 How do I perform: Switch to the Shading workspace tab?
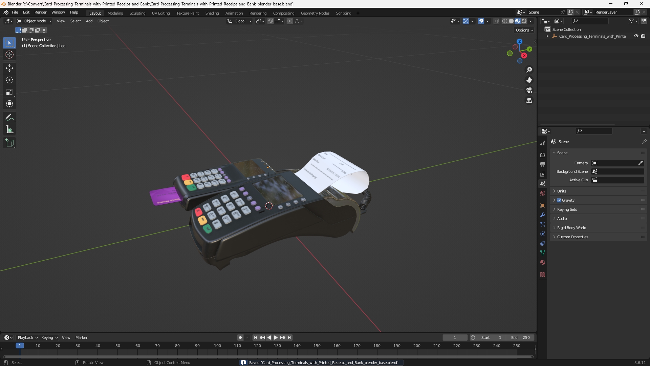pyautogui.click(x=212, y=13)
